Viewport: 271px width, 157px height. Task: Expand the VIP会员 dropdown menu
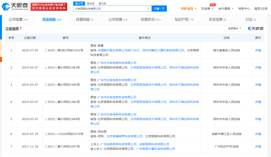[x=188, y=9]
